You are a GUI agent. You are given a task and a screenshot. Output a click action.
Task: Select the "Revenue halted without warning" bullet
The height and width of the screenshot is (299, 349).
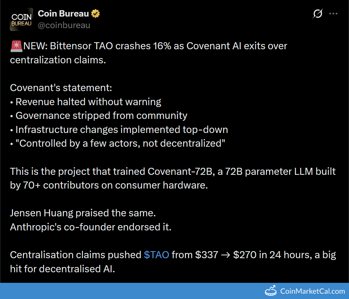click(88, 102)
